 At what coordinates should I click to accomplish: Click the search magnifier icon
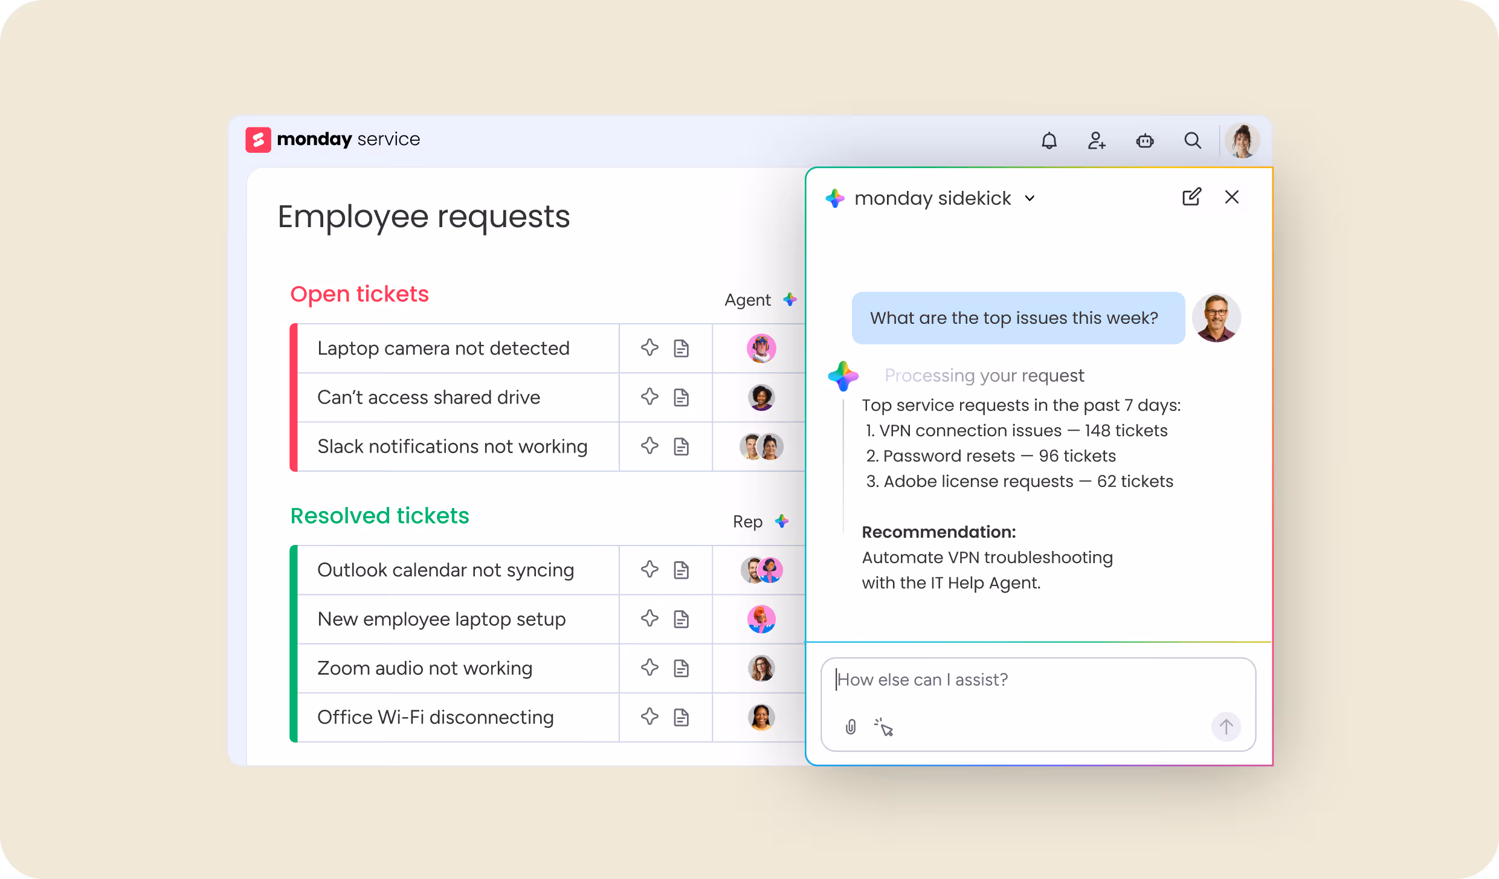coord(1192,141)
